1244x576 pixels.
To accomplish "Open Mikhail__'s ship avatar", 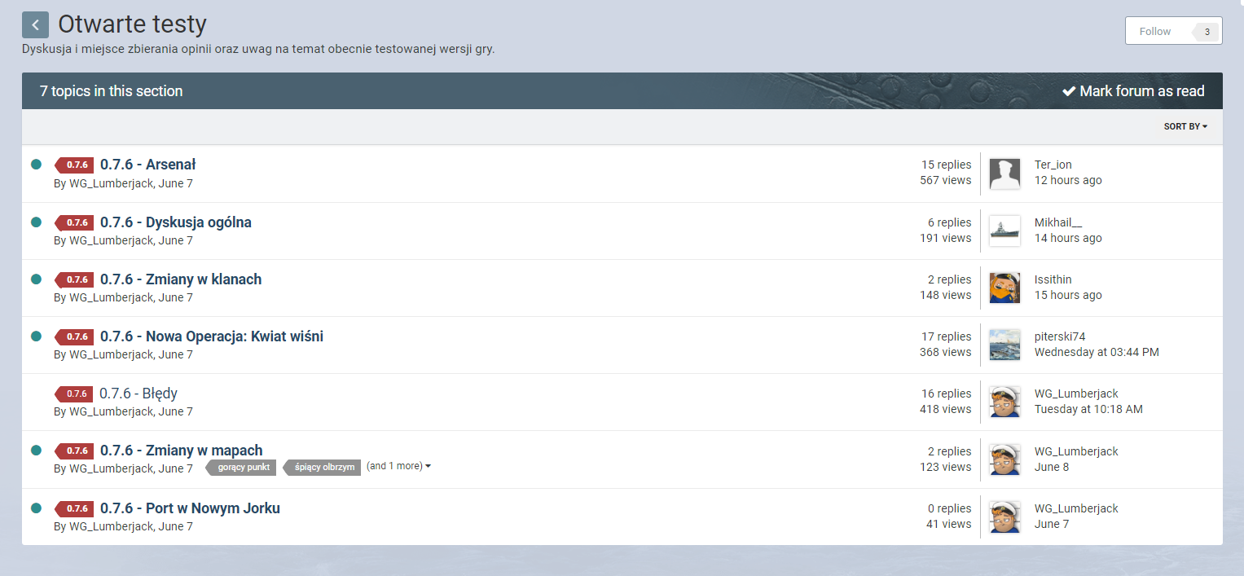I will coord(1004,231).
